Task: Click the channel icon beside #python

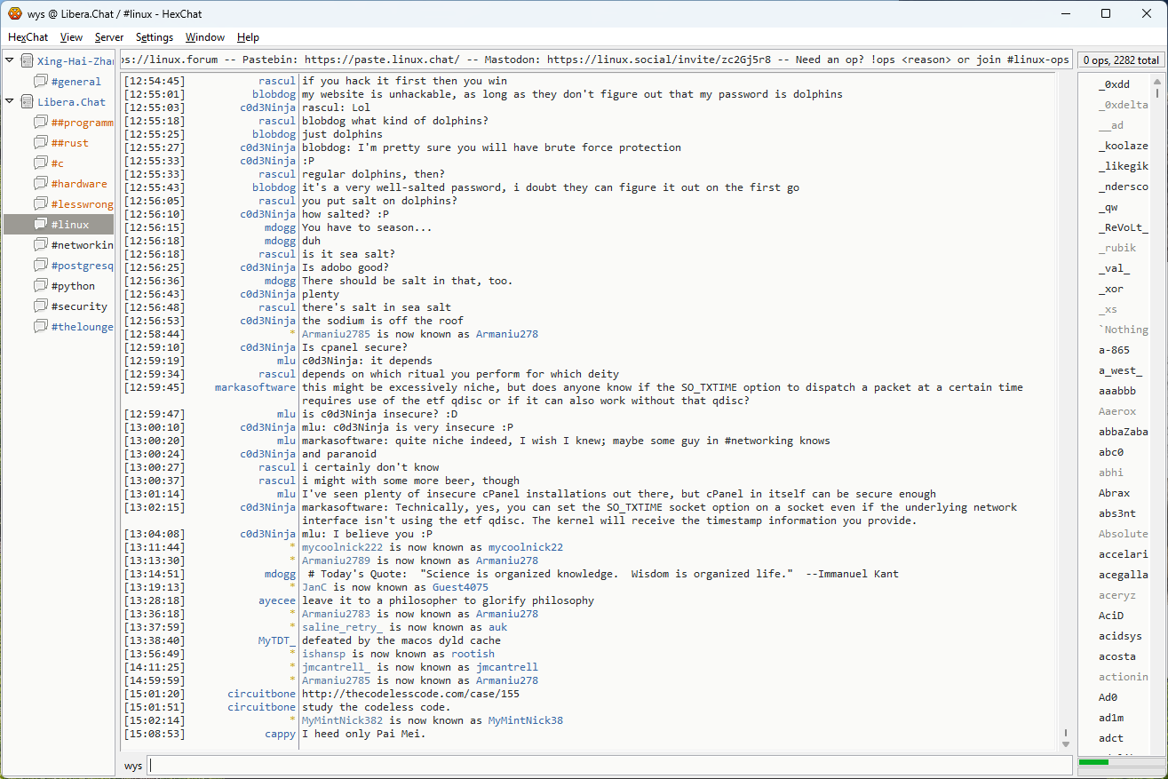Action: point(41,286)
